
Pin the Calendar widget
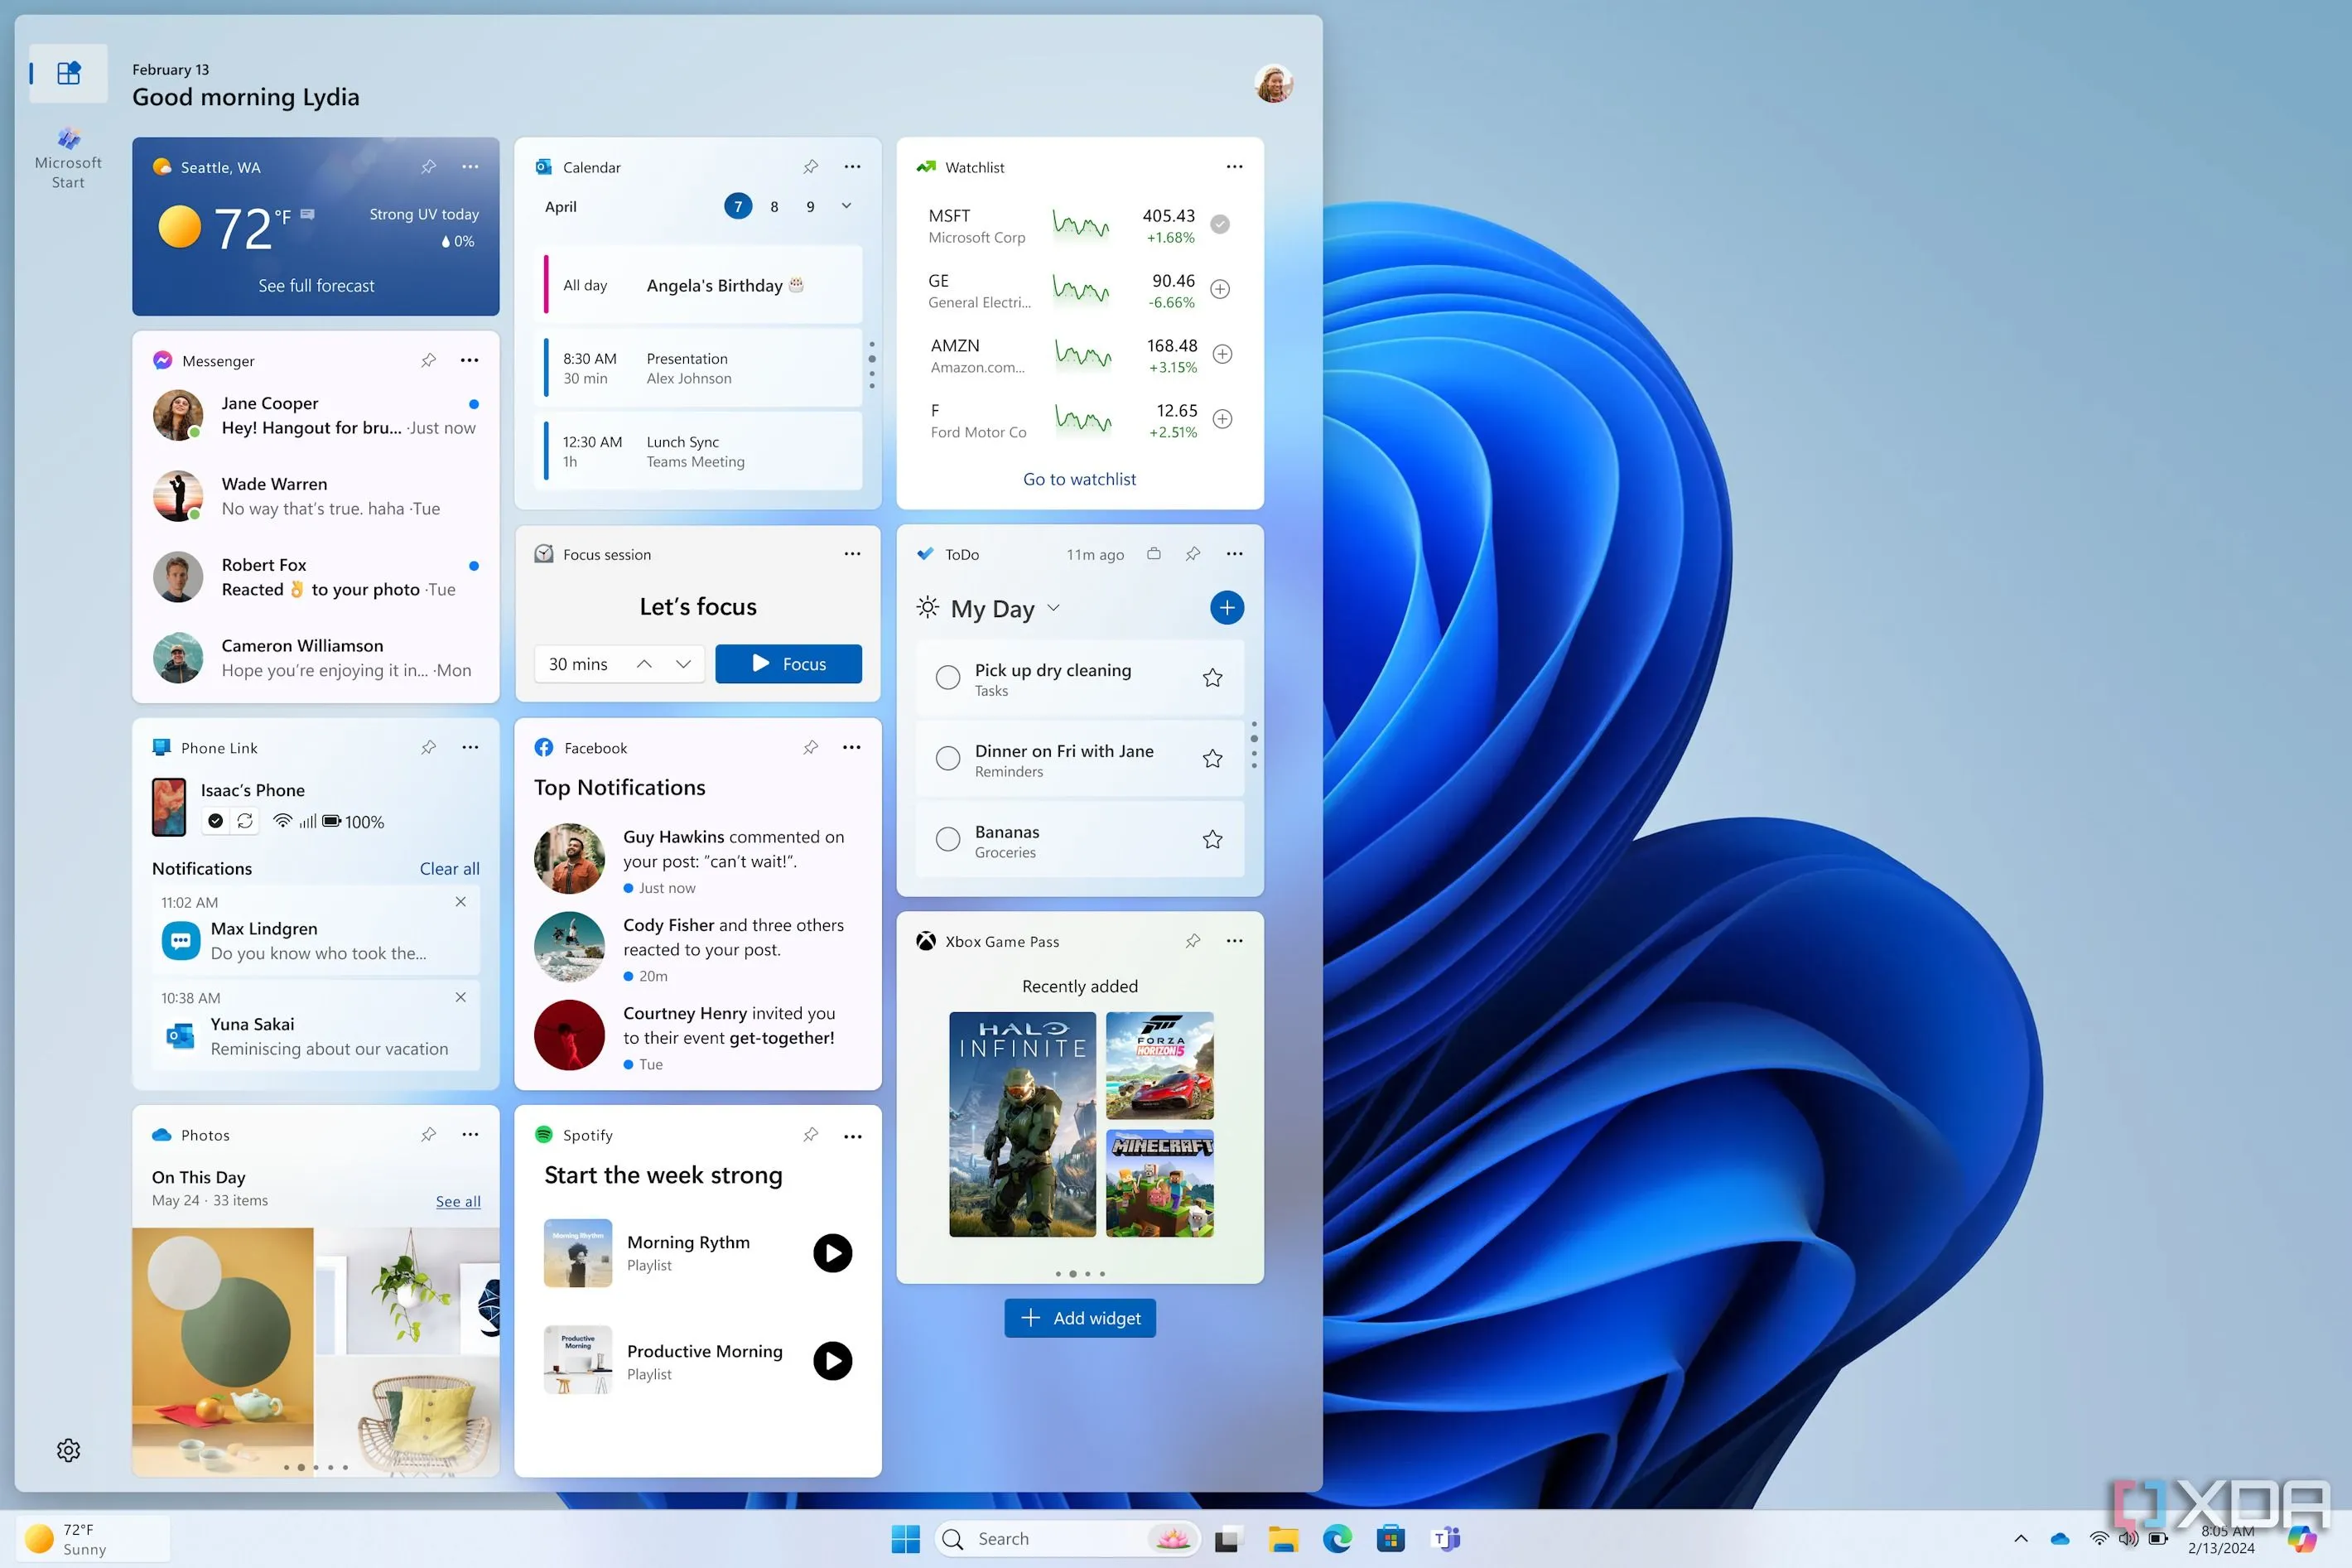tap(810, 166)
